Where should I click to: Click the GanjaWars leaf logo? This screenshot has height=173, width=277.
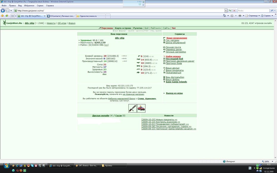[4, 23]
